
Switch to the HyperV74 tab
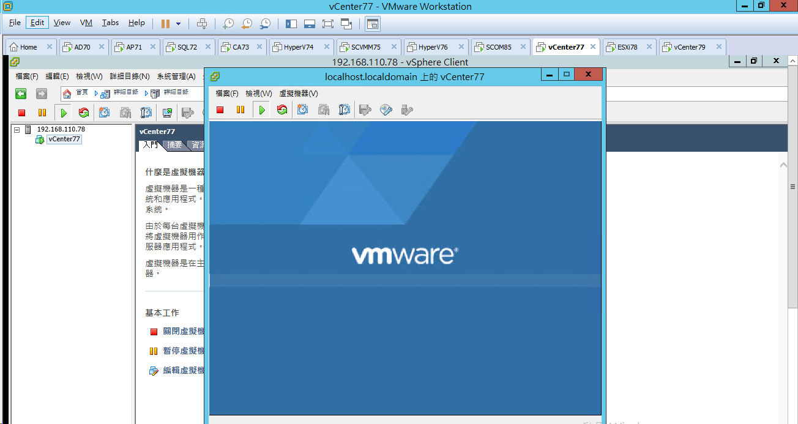[302, 46]
